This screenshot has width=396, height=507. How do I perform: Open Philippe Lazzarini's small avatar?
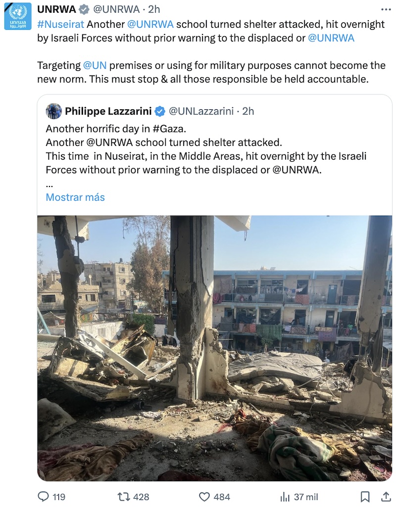click(x=53, y=111)
